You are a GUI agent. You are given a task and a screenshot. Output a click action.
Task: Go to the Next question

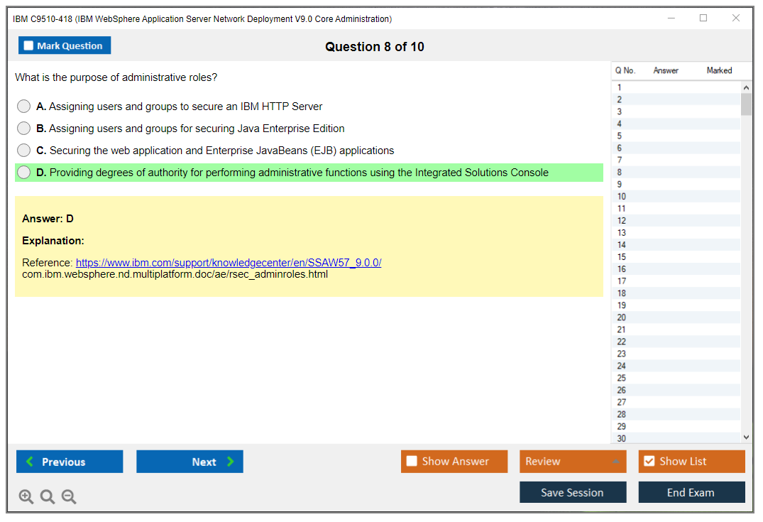tap(190, 462)
